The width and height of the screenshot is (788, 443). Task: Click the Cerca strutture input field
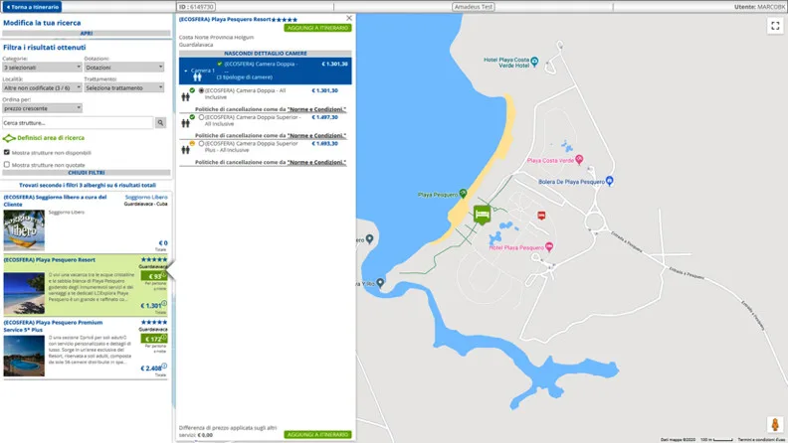(x=78, y=123)
